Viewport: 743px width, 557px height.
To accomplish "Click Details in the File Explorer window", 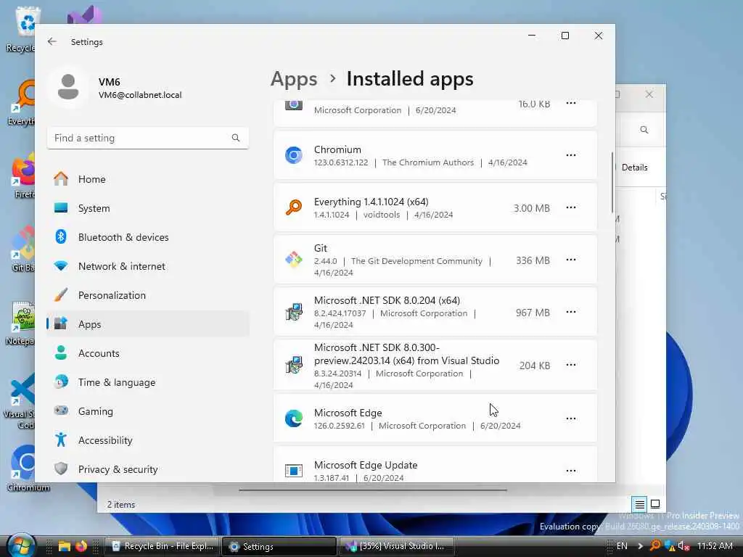I will click(x=634, y=168).
